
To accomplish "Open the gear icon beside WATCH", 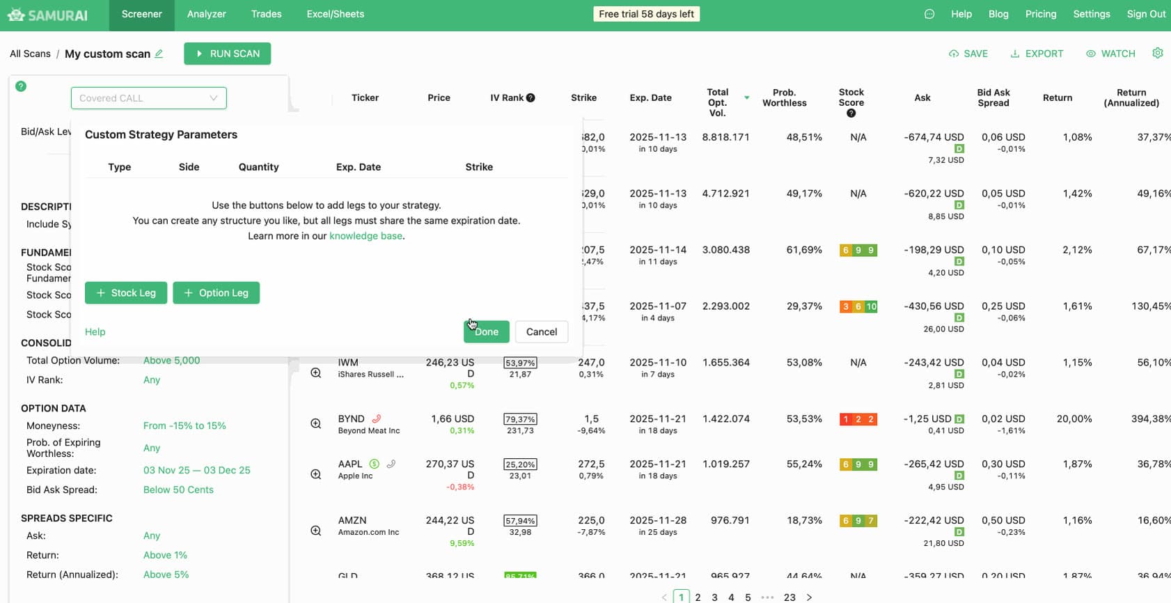I will click(1158, 53).
